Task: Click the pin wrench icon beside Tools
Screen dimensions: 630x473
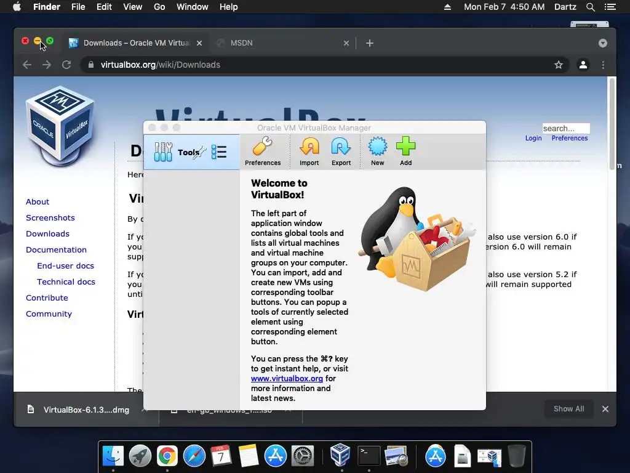Action: coord(199,153)
